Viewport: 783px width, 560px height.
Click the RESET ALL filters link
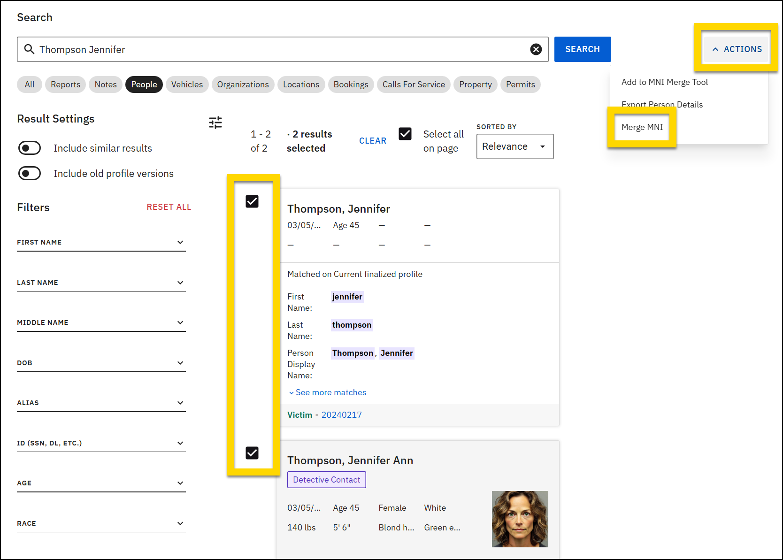(169, 207)
